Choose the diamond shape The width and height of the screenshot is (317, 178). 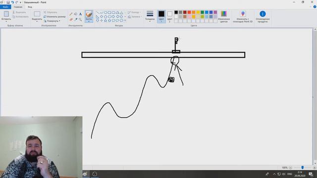tap(102, 16)
